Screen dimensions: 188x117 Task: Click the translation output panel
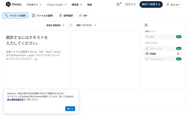point(105,60)
